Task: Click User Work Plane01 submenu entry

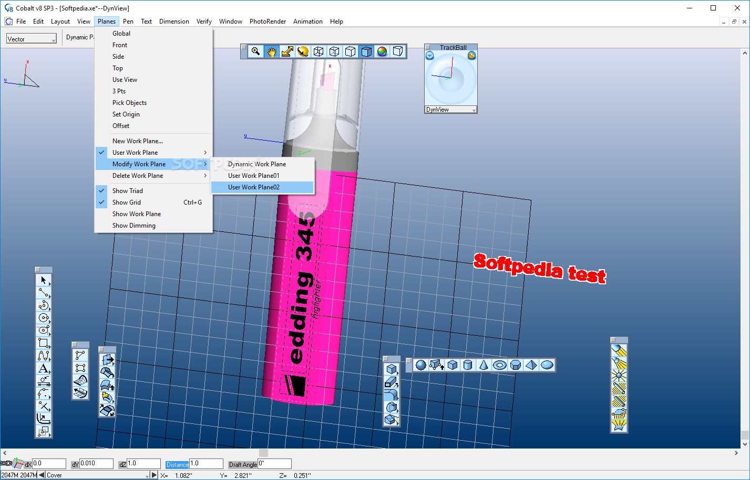Action: pyautogui.click(x=262, y=176)
